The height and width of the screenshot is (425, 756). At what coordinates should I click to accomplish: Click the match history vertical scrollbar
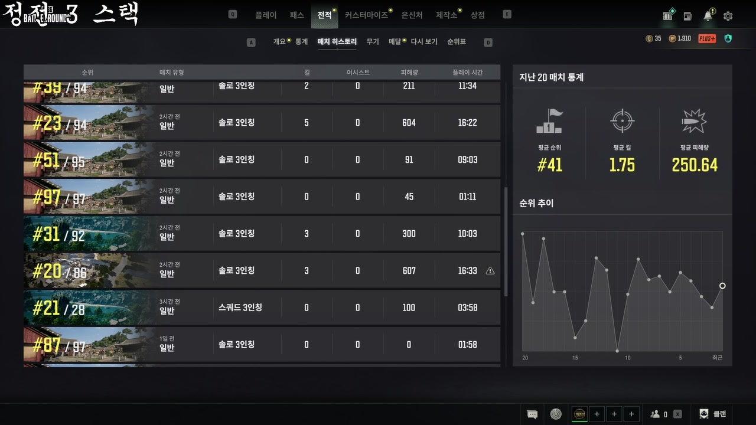point(506,242)
